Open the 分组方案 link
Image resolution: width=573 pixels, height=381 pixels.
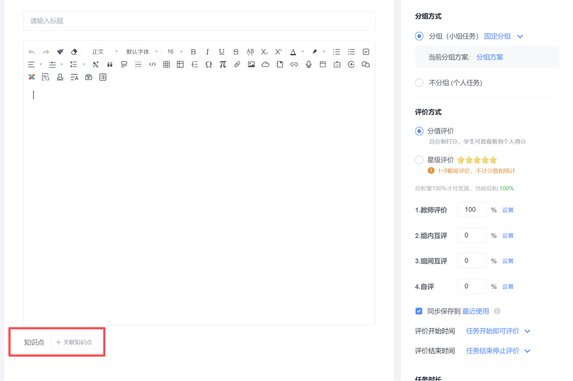(x=490, y=57)
